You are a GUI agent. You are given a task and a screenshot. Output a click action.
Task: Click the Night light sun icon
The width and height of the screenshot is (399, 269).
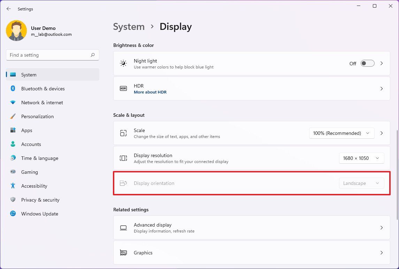click(x=123, y=63)
